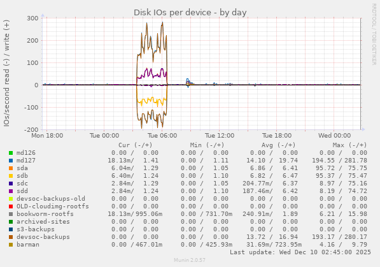The height and width of the screenshot is (267, 380).
Task: Select the s3-backups legend label
Action: point(36,229)
